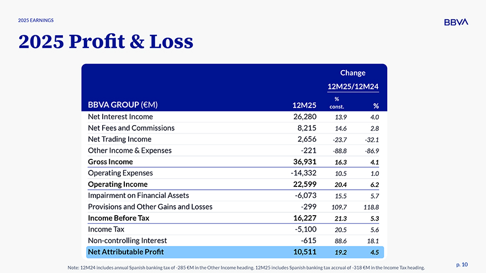Click the 'Net Attributable Profit' label
This screenshot has height=273, width=486.
pos(126,252)
